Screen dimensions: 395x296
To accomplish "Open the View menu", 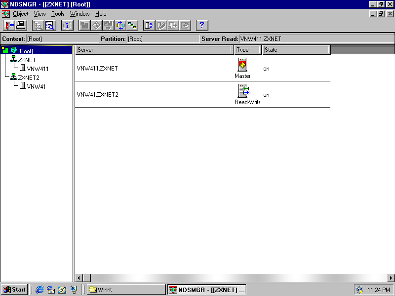I will coord(40,14).
